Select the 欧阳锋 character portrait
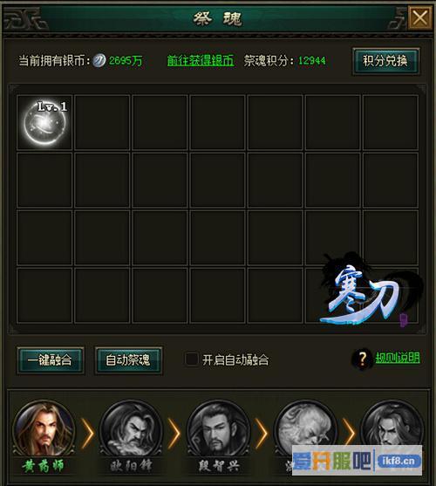Viewport: 436px width, 486px height. point(132,430)
